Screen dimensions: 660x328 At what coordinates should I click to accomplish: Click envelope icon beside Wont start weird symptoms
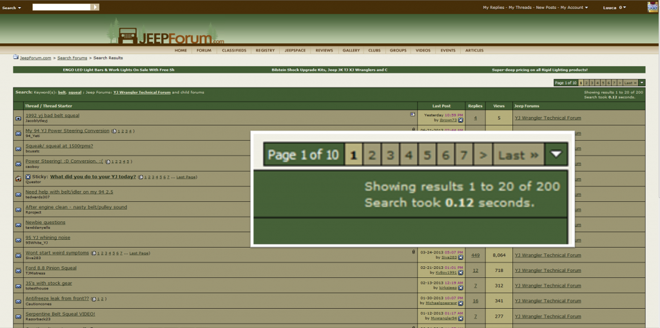tap(19, 255)
